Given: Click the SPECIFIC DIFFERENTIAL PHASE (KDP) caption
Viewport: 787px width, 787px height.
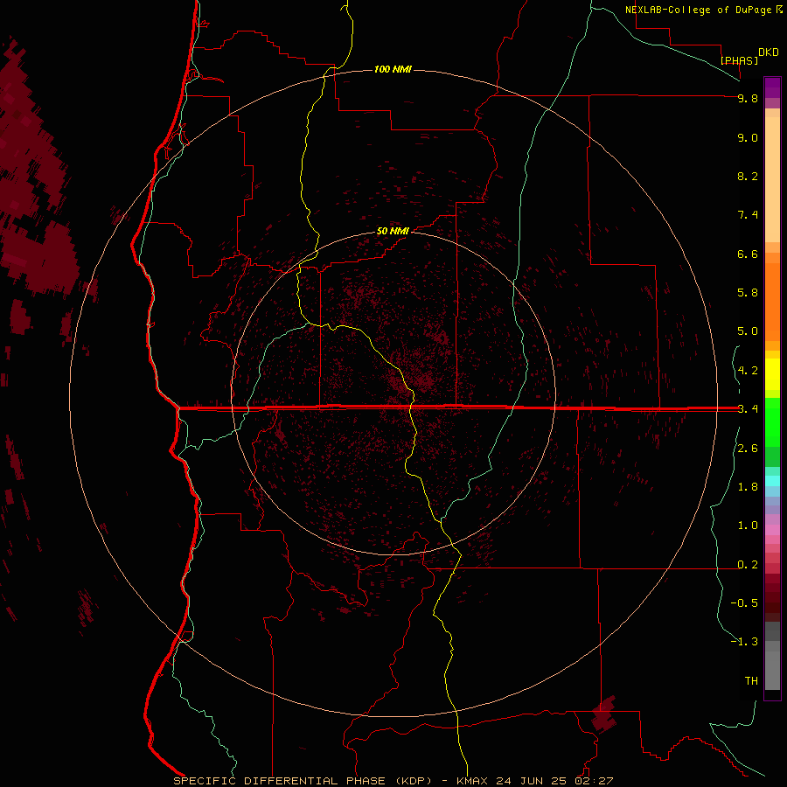Looking at the screenshot, I should [x=304, y=781].
